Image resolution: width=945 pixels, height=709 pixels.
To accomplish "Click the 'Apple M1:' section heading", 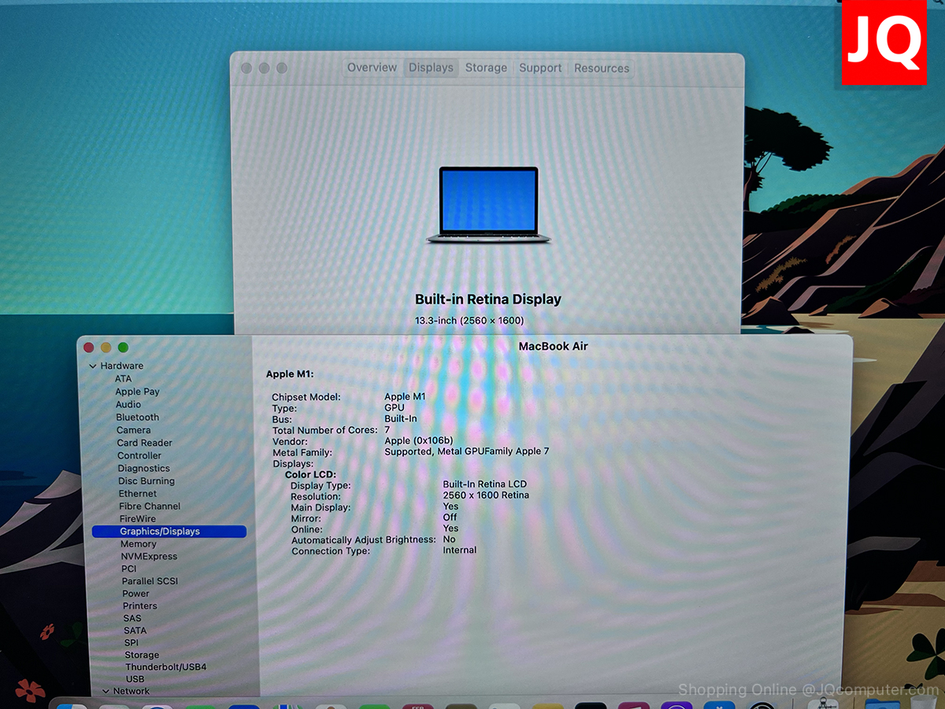I will click(x=290, y=374).
